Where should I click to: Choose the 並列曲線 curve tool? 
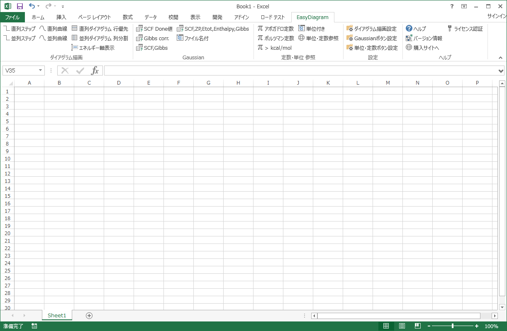pyautogui.click(x=54, y=38)
